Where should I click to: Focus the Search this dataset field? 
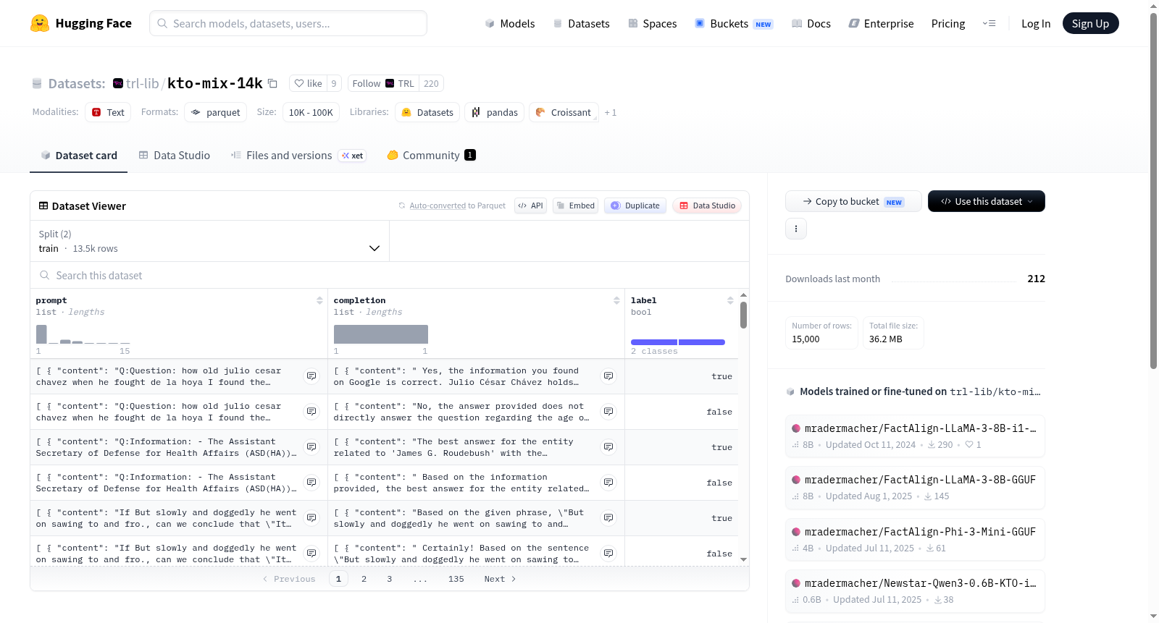[390, 276]
